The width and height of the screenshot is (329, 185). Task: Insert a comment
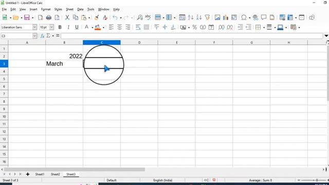click(264, 17)
